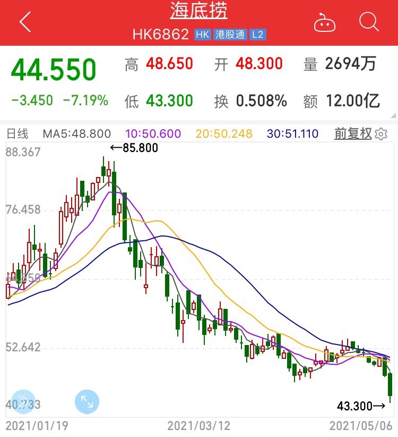Screen dimensions: 398x437
Task: Tap the 2021/05/06 date label
Action: tap(361, 426)
